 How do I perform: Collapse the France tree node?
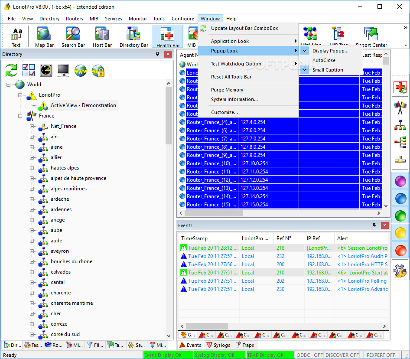pyautogui.click(x=20, y=116)
